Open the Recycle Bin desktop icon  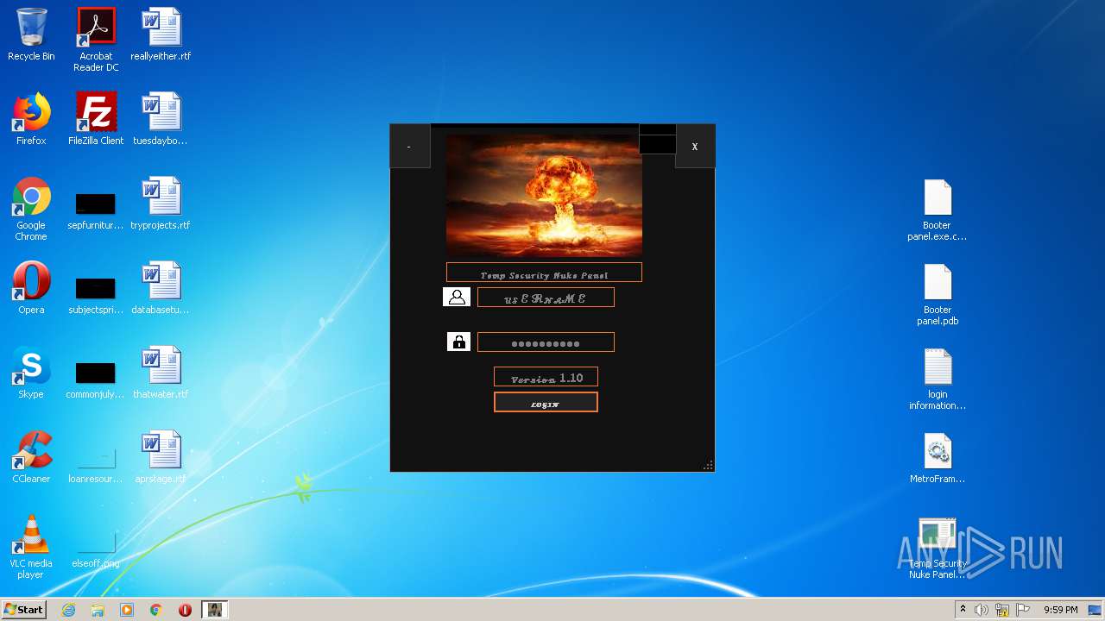click(x=31, y=35)
